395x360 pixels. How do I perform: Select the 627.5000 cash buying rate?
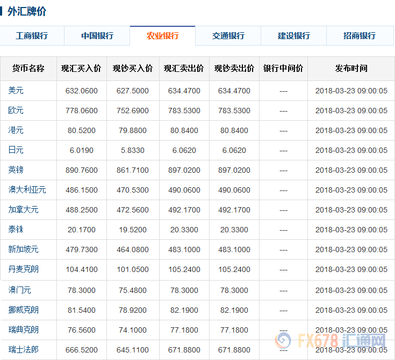(x=133, y=91)
